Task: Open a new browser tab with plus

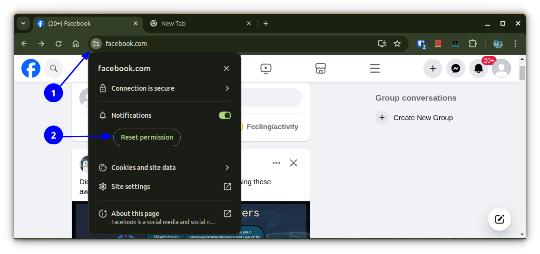Action: click(266, 23)
